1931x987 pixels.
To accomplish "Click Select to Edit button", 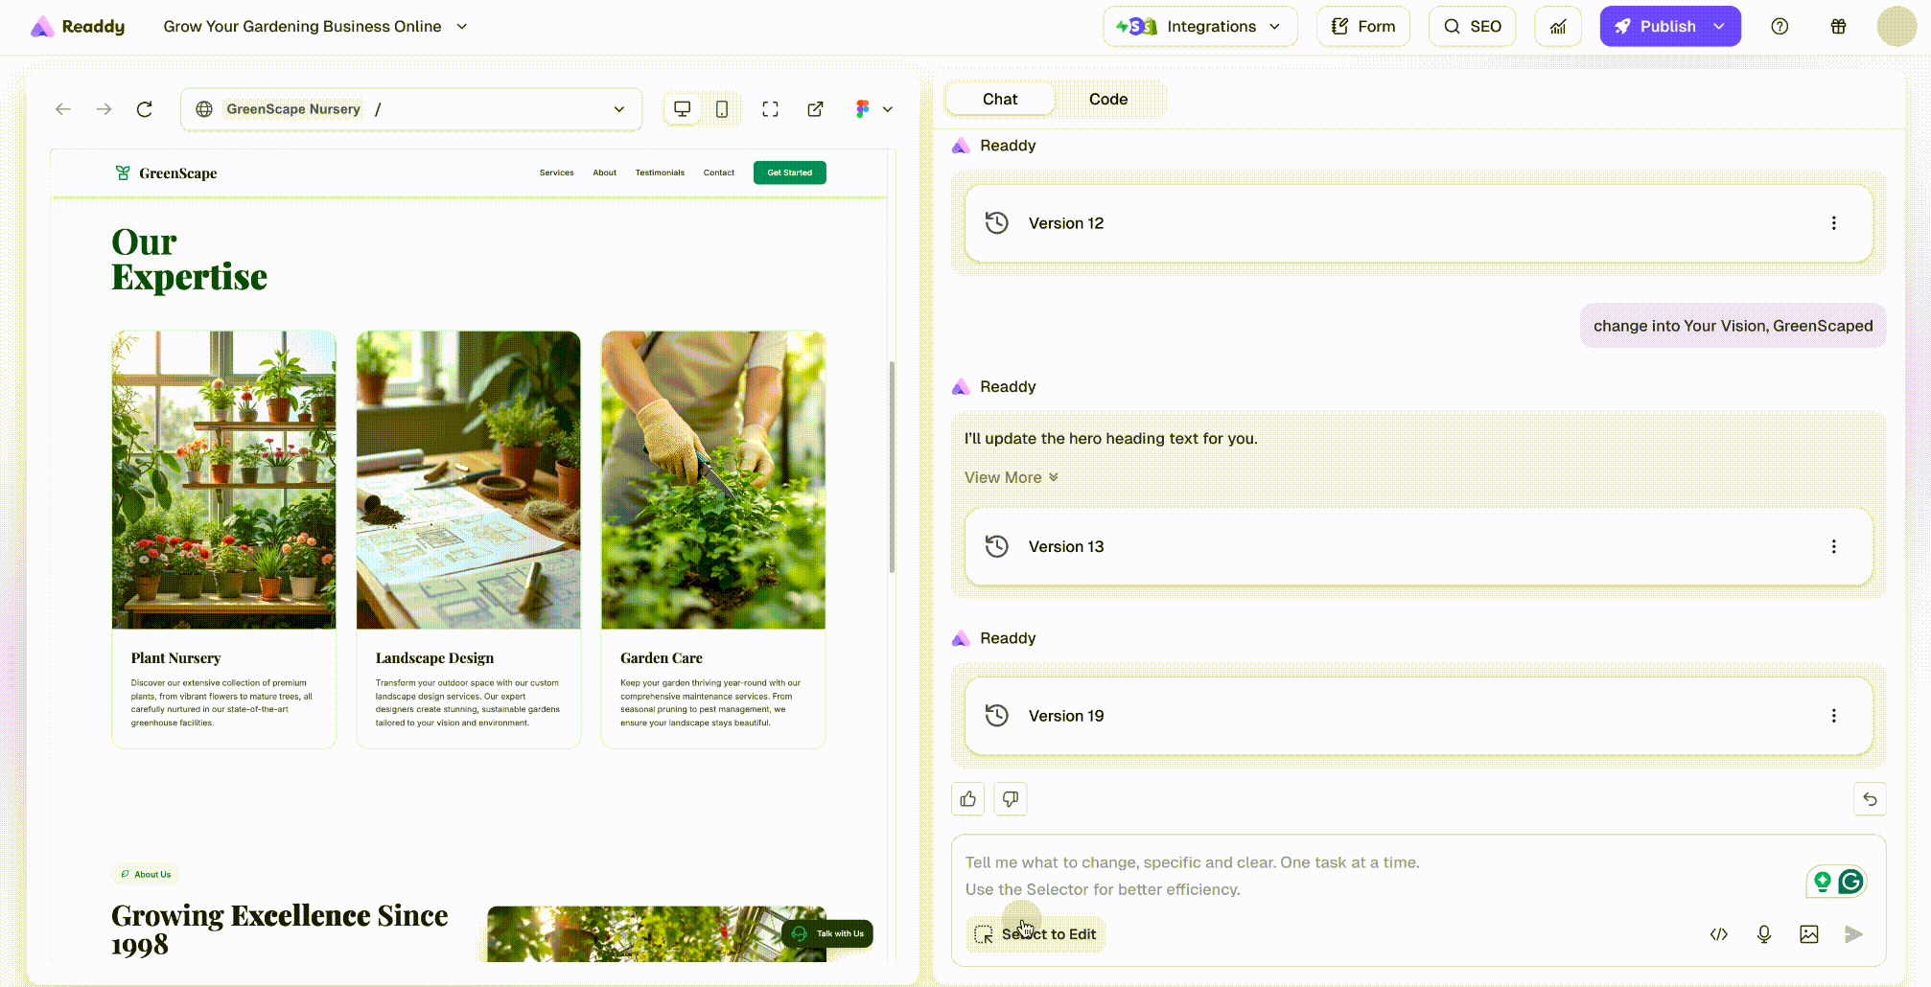I will coord(1035,934).
